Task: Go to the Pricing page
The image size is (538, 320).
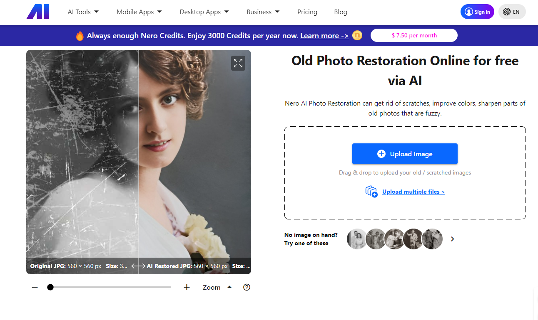Action: (x=307, y=12)
